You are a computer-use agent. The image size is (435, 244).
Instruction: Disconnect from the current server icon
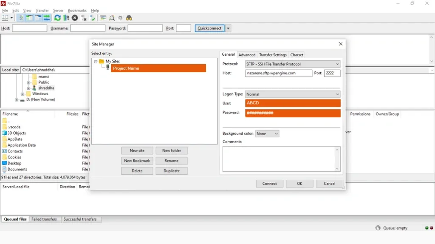[84, 18]
